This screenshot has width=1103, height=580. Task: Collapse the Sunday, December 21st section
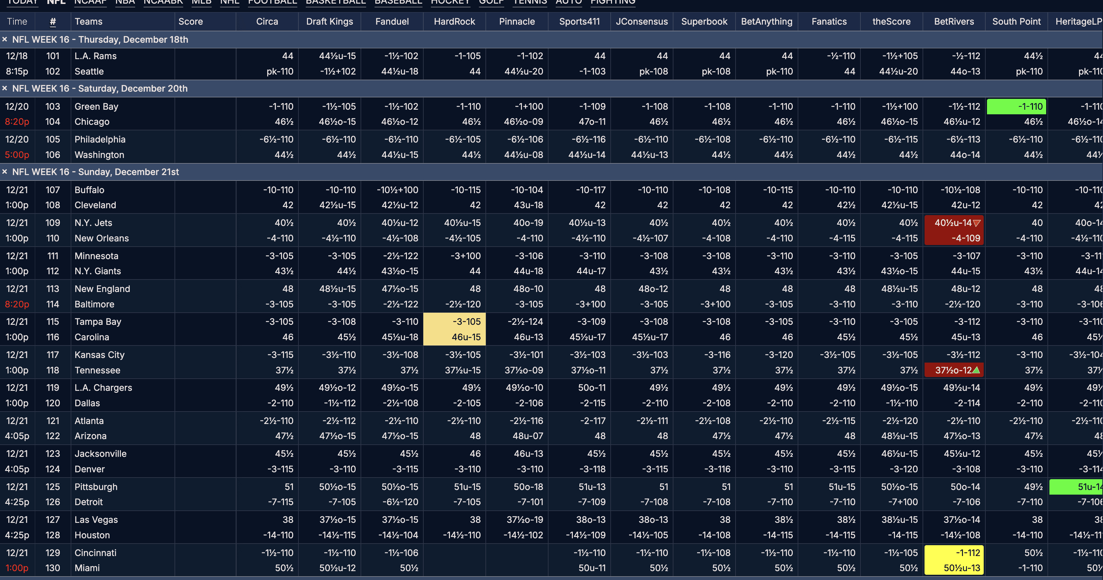click(5, 172)
